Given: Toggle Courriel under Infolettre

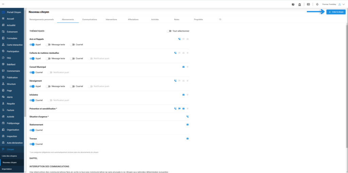Looking at the screenshot, I should (x=32, y=100).
